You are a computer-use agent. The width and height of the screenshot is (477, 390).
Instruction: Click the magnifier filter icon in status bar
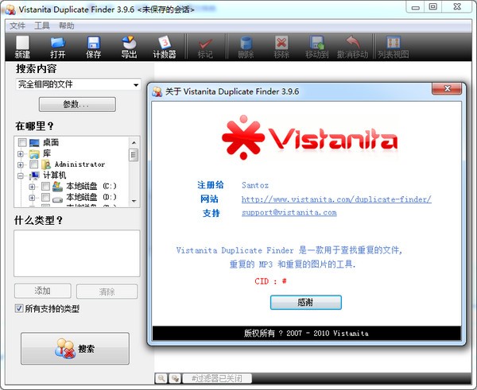[x=161, y=378]
